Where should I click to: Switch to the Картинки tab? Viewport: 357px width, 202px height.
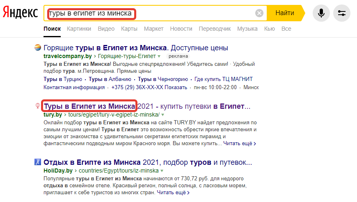(79, 29)
